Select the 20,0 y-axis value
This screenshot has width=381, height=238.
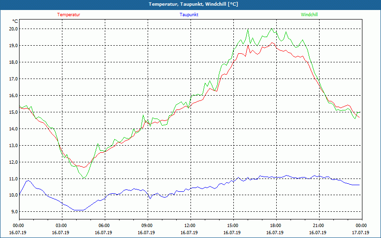13,29
